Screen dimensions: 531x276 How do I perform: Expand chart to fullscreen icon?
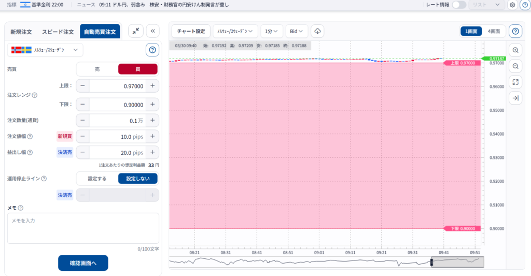[x=515, y=82]
